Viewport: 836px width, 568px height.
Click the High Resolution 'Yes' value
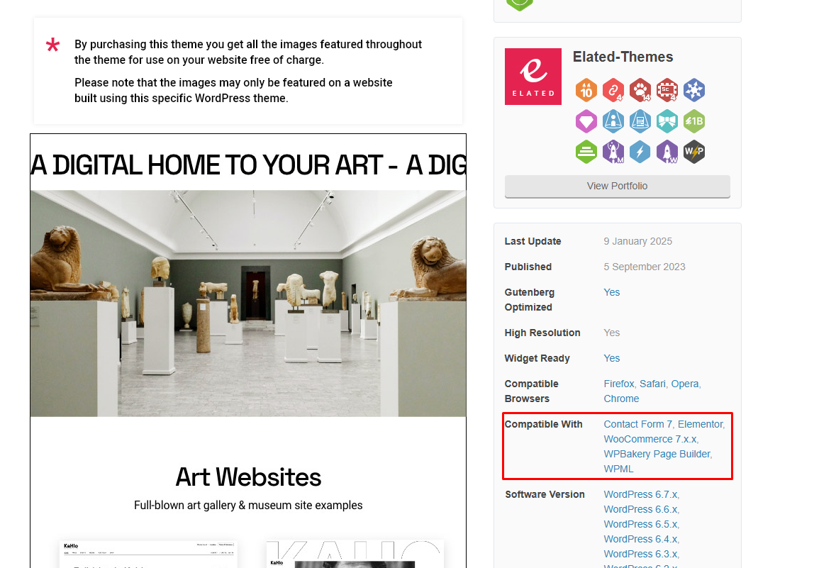tap(611, 333)
